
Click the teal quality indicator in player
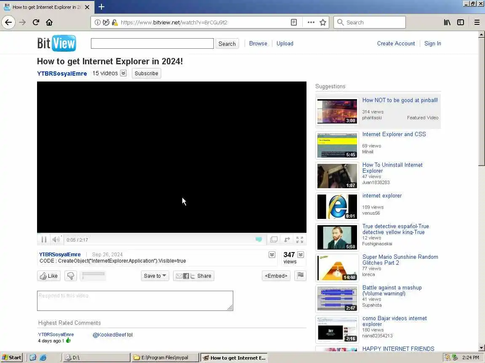coord(258,239)
